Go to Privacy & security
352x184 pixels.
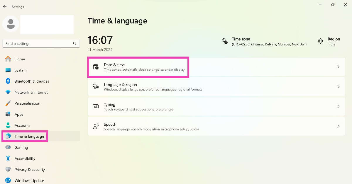point(41,170)
